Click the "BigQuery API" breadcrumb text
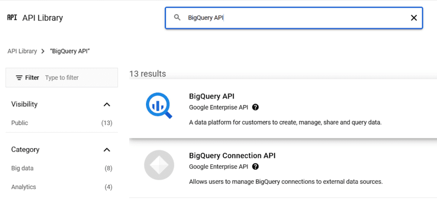 tap(70, 51)
